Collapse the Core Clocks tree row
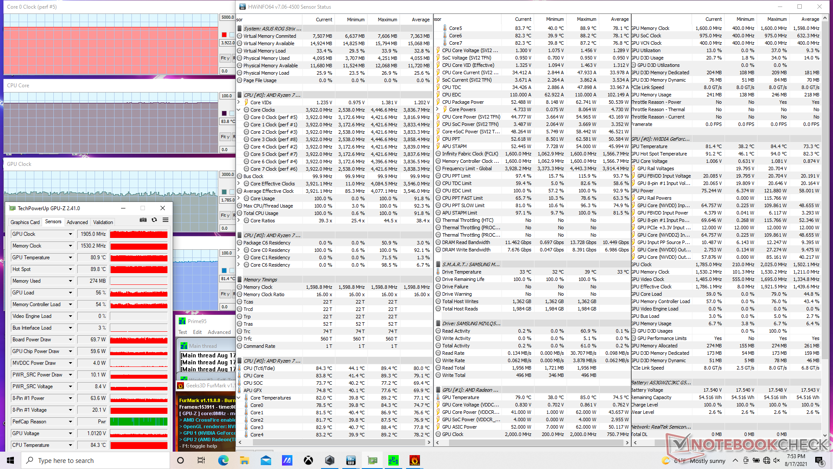 239,110
